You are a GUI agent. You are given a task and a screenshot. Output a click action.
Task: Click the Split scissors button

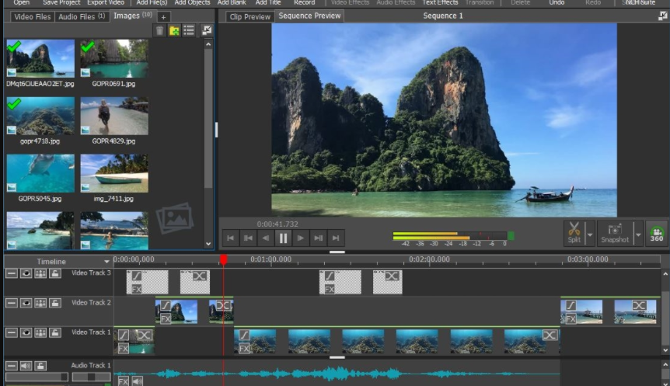point(574,233)
